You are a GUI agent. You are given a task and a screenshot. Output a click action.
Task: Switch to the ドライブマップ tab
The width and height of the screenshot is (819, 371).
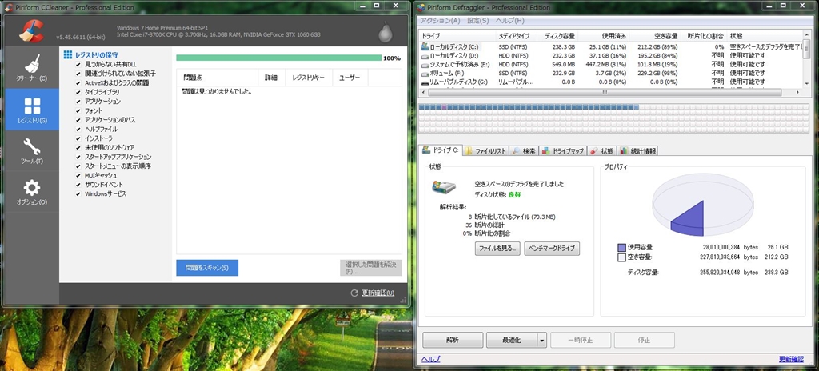pos(562,151)
